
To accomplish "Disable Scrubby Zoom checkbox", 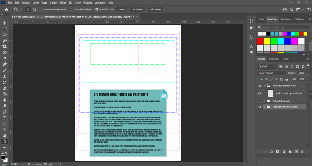I will (x=96, y=9).
